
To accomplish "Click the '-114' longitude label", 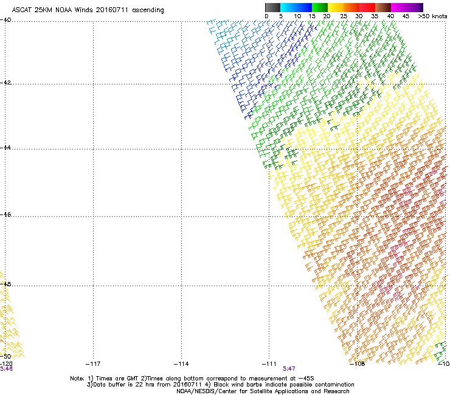I will (x=181, y=364).
